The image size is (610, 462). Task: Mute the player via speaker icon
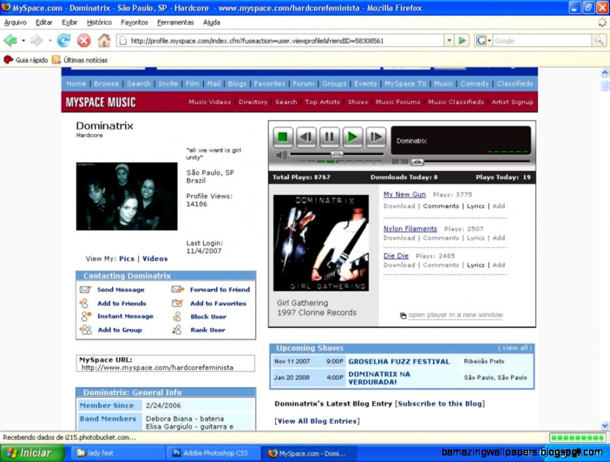[281, 156]
